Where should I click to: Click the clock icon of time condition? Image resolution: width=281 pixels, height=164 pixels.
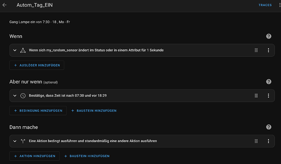pos(23,95)
